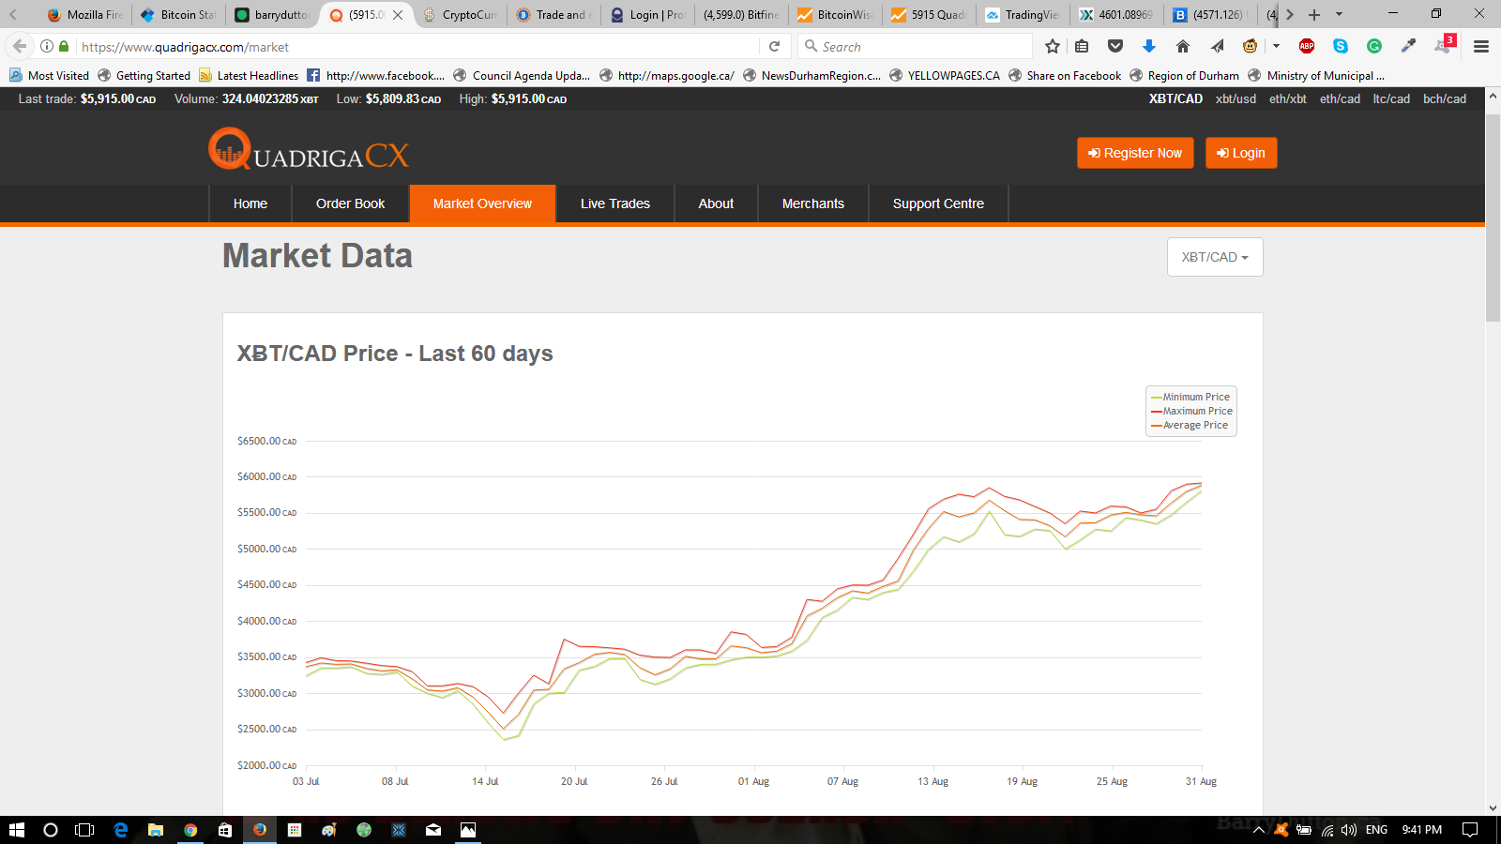The width and height of the screenshot is (1501, 844).
Task: Click the Register Now button
Action: 1135,153
